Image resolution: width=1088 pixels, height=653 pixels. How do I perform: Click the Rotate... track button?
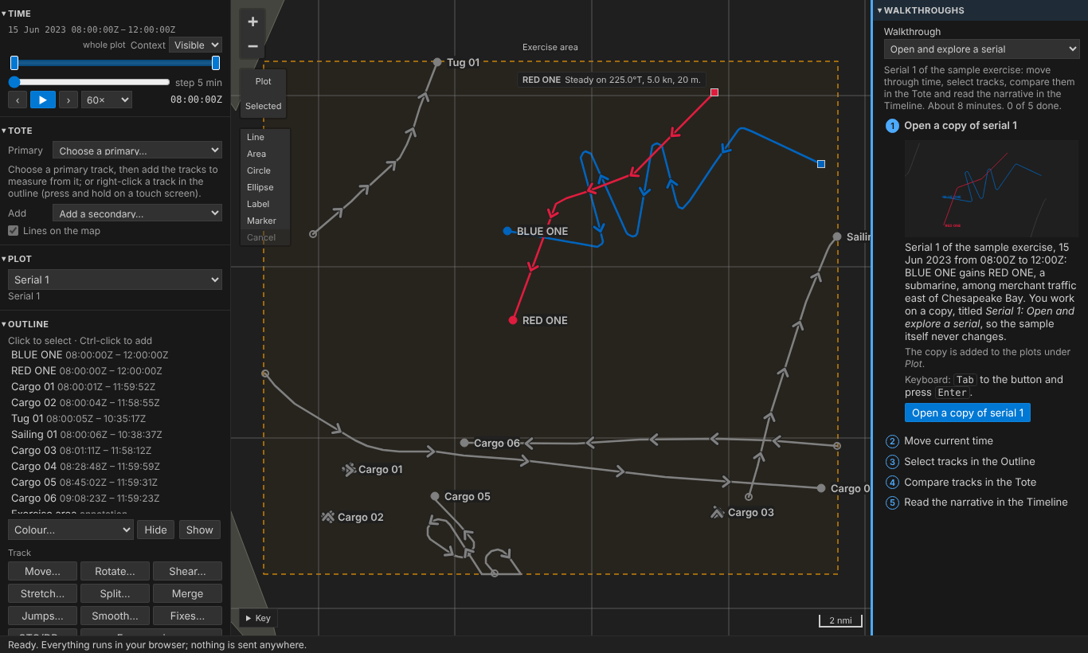tap(115, 571)
